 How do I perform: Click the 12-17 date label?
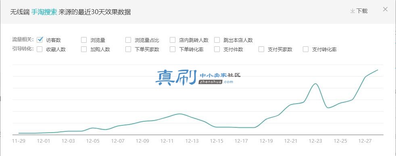click(x=242, y=141)
